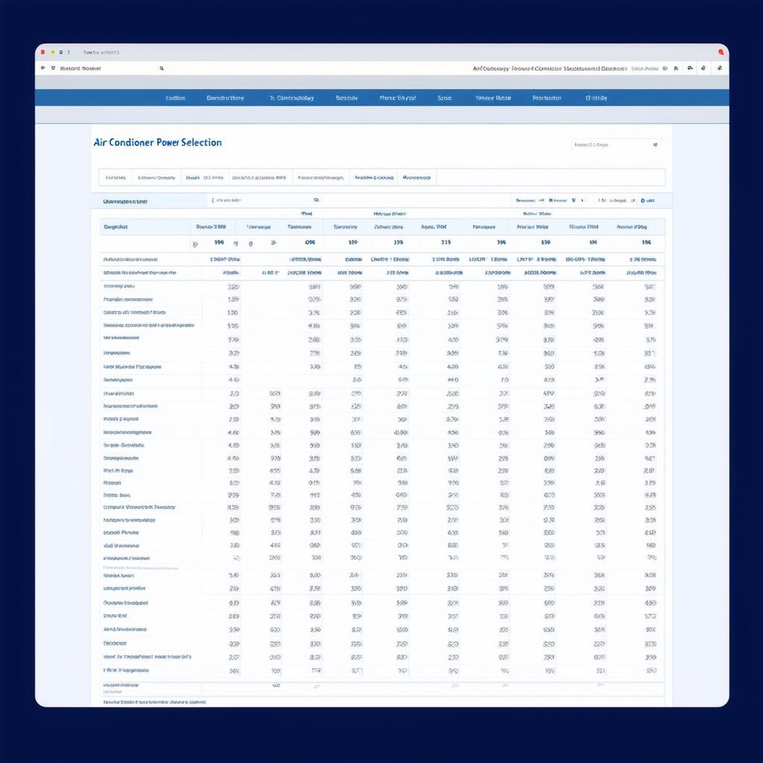This screenshot has height=763, width=763.
Task: Click the back arrow icon beside the address bar
Action: [42, 69]
